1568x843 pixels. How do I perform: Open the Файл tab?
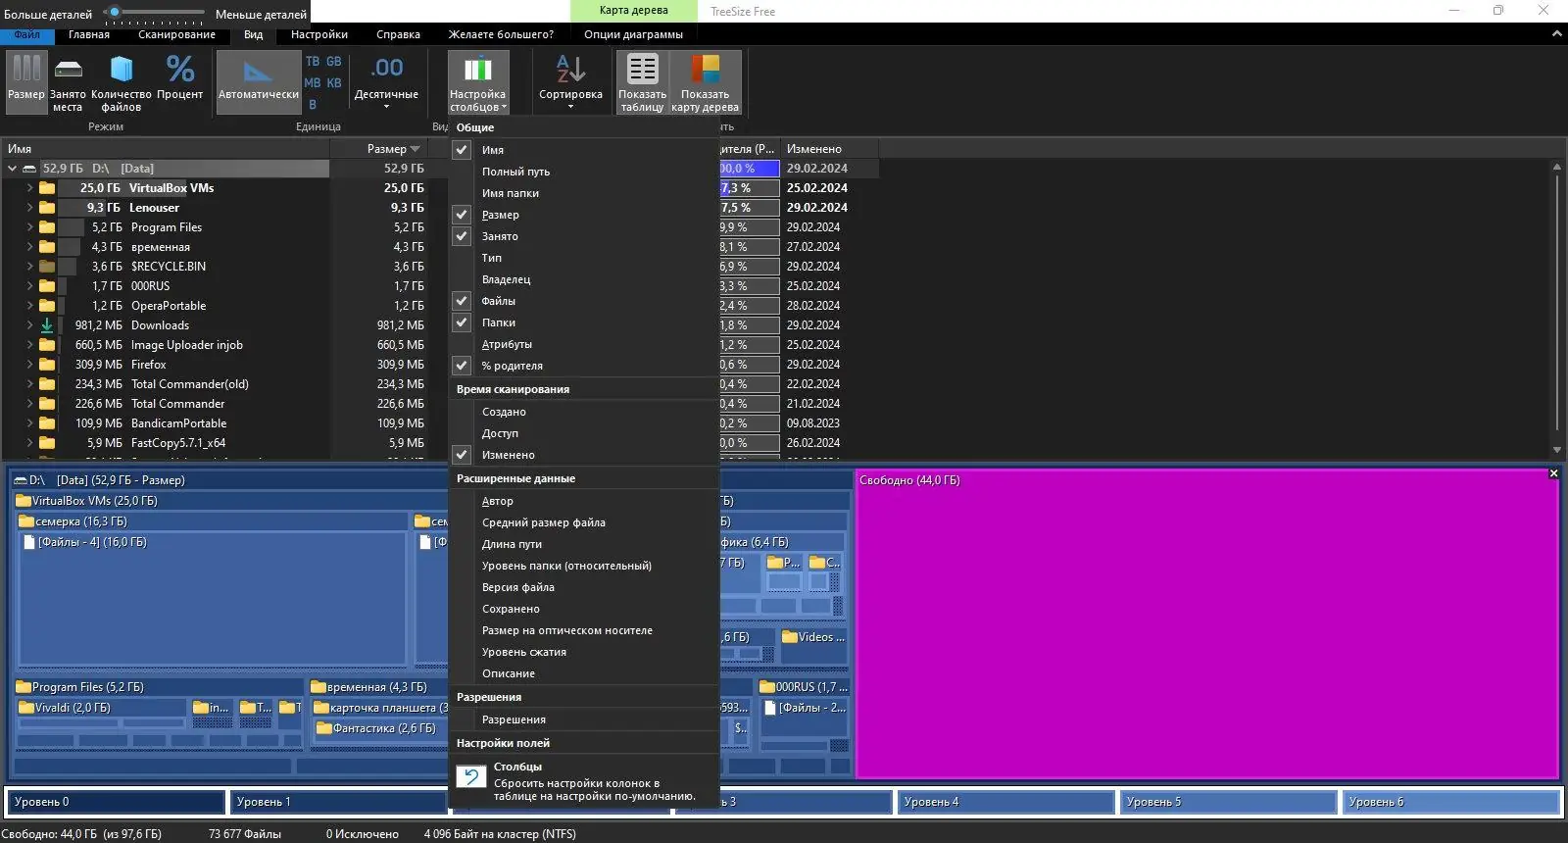click(x=27, y=34)
